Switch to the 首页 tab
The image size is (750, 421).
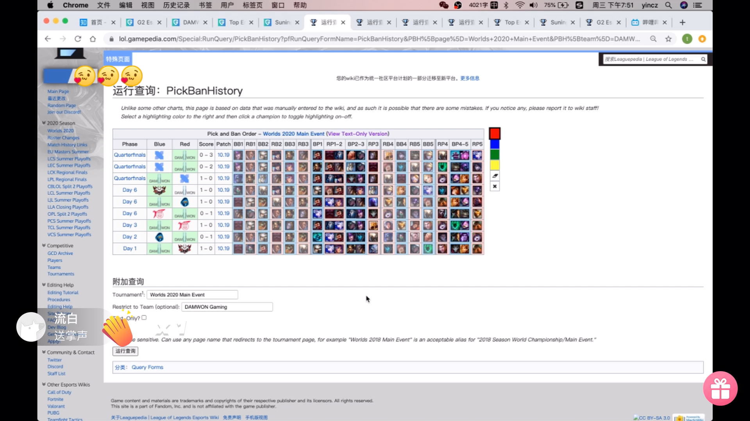97,22
